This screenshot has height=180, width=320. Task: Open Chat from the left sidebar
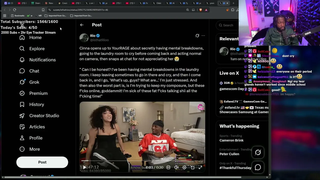(29, 71)
